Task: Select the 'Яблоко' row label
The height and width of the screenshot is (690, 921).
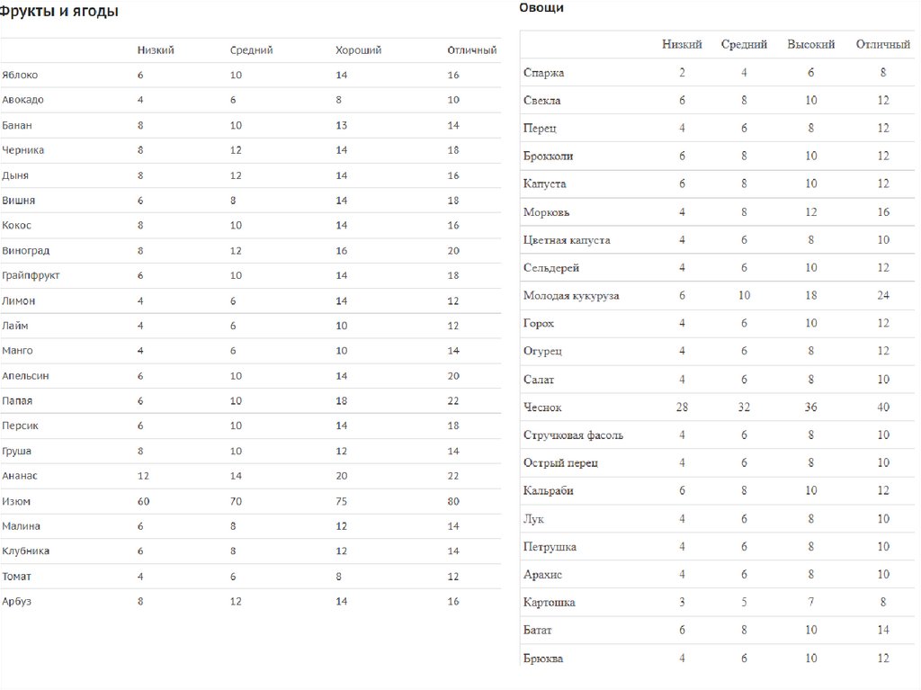Action: (x=21, y=76)
